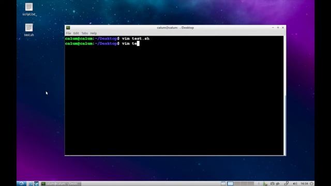This screenshot has width=331, height=186.
Task: Click the first line 'vim test.sh' in terminal
Action: coord(136,39)
